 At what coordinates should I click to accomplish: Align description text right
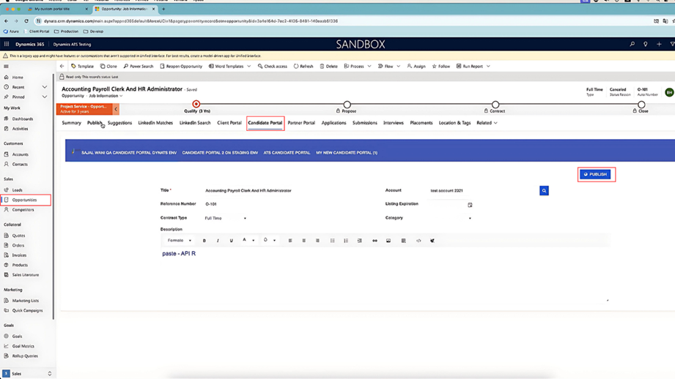coord(317,241)
